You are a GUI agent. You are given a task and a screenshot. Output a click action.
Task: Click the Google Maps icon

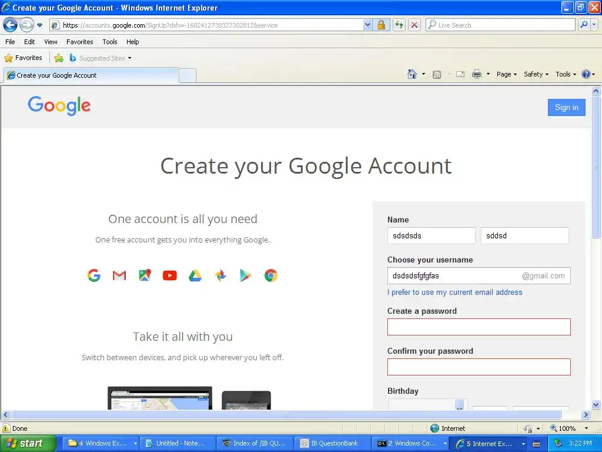click(145, 275)
